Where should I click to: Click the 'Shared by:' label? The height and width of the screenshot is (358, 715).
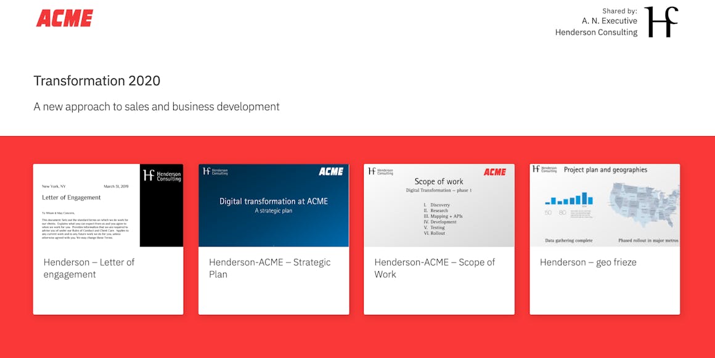click(619, 11)
